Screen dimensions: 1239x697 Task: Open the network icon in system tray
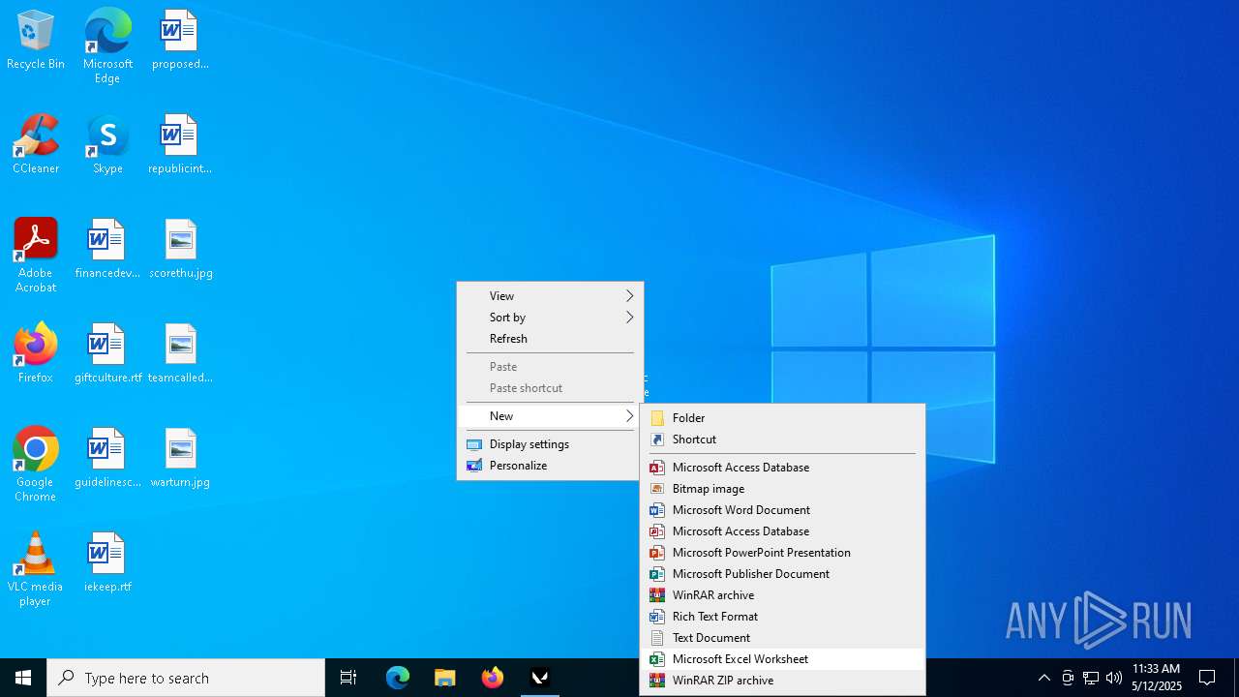1091,678
